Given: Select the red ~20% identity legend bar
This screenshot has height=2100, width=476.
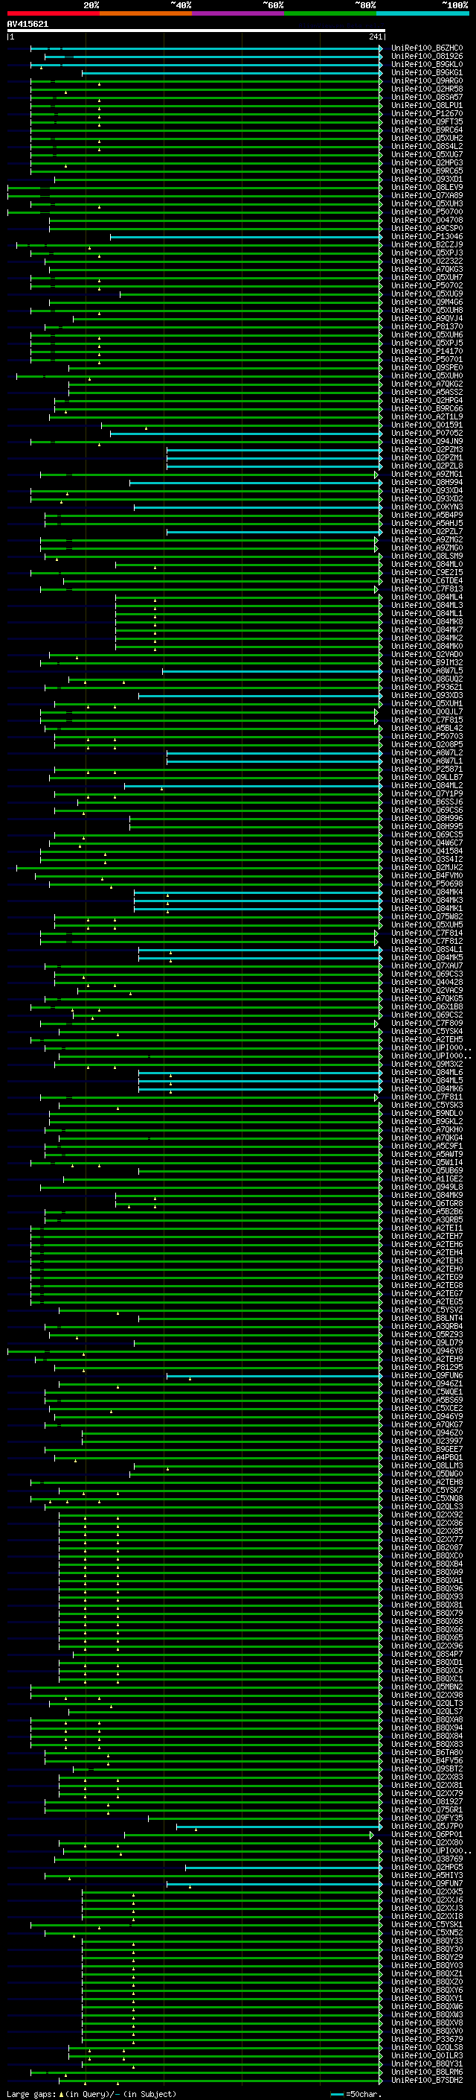Looking at the screenshot, I should click(x=53, y=13).
